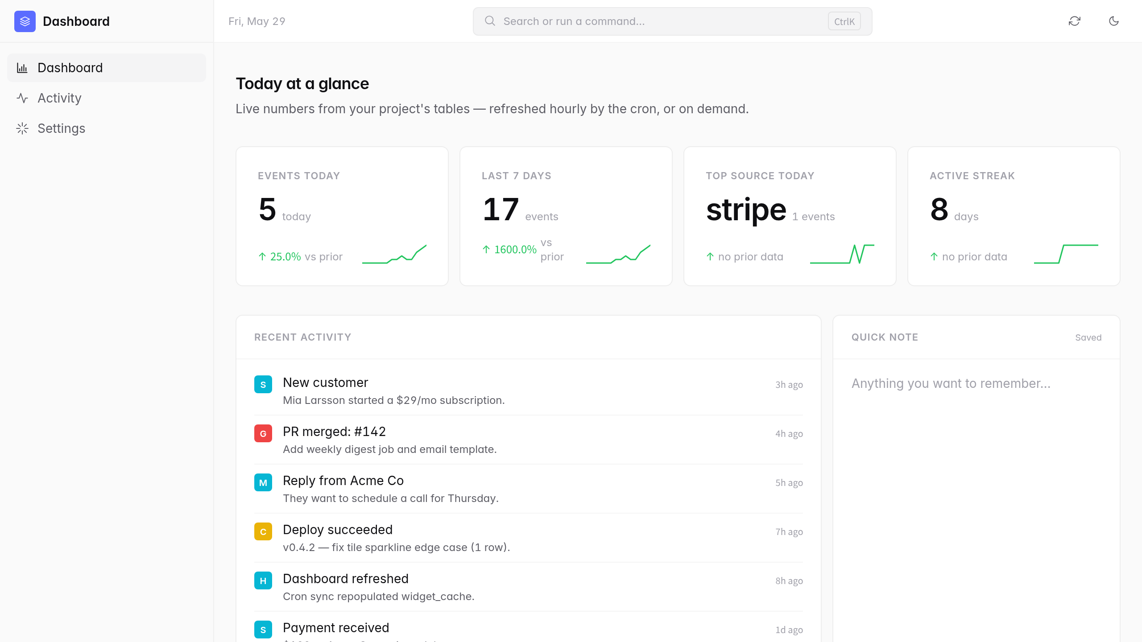
Task: Open the New customer activity row
Action: (529, 391)
